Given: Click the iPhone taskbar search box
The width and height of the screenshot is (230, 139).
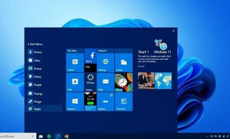Looking at the screenshot, I should tap(18, 136).
